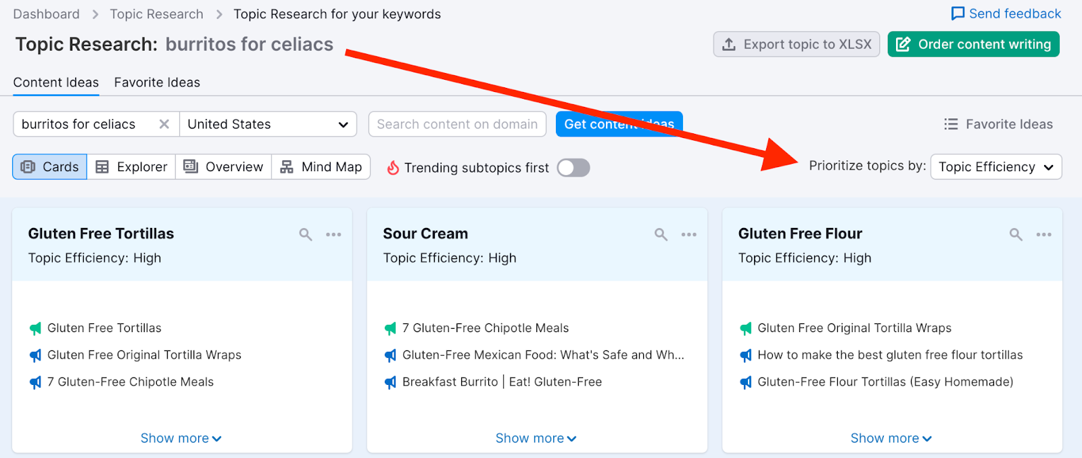Switch to Mind Map view

point(321,167)
